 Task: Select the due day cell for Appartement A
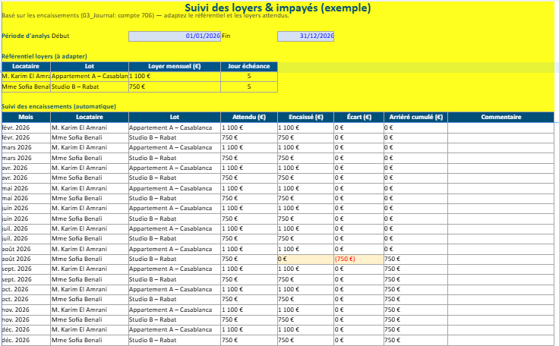click(x=249, y=77)
